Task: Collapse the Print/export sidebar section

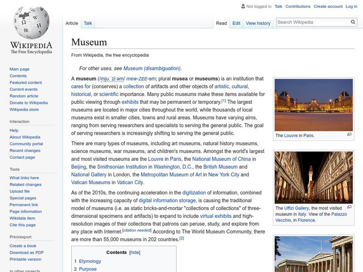Action: [21, 237]
